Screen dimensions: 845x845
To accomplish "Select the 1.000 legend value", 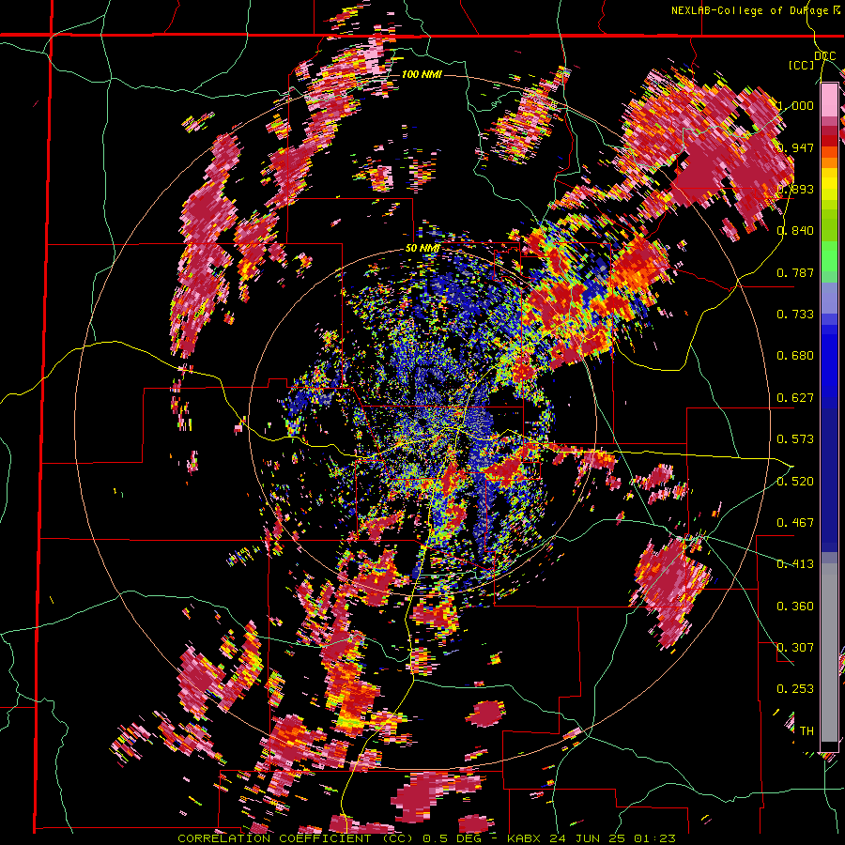I will click(796, 105).
